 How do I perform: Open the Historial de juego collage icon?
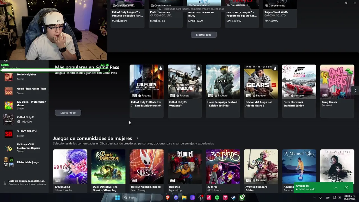coord(8,162)
